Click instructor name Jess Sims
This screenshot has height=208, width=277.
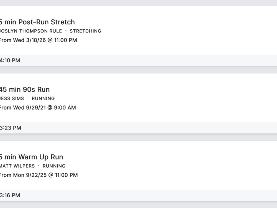pyautogui.click(x=12, y=98)
